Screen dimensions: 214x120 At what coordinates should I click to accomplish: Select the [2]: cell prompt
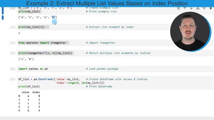coord(13,27)
